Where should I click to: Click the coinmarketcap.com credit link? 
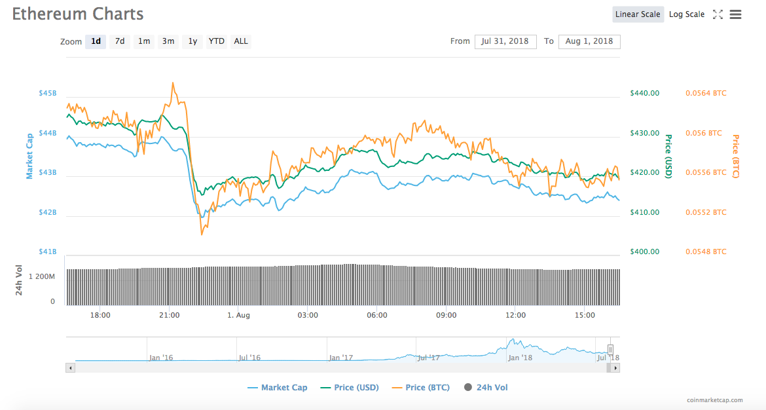point(715,400)
